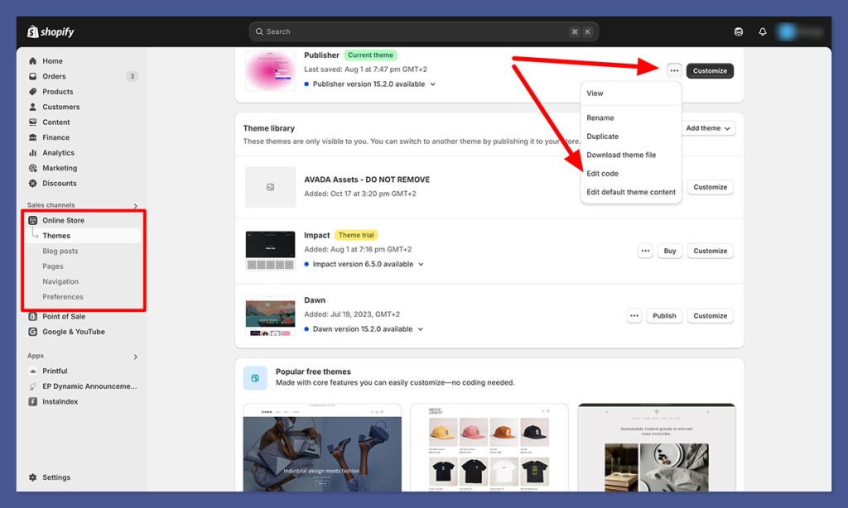Open Settings from the sidebar
Image resolution: width=848 pixels, height=508 pixels.
[55, 477]
